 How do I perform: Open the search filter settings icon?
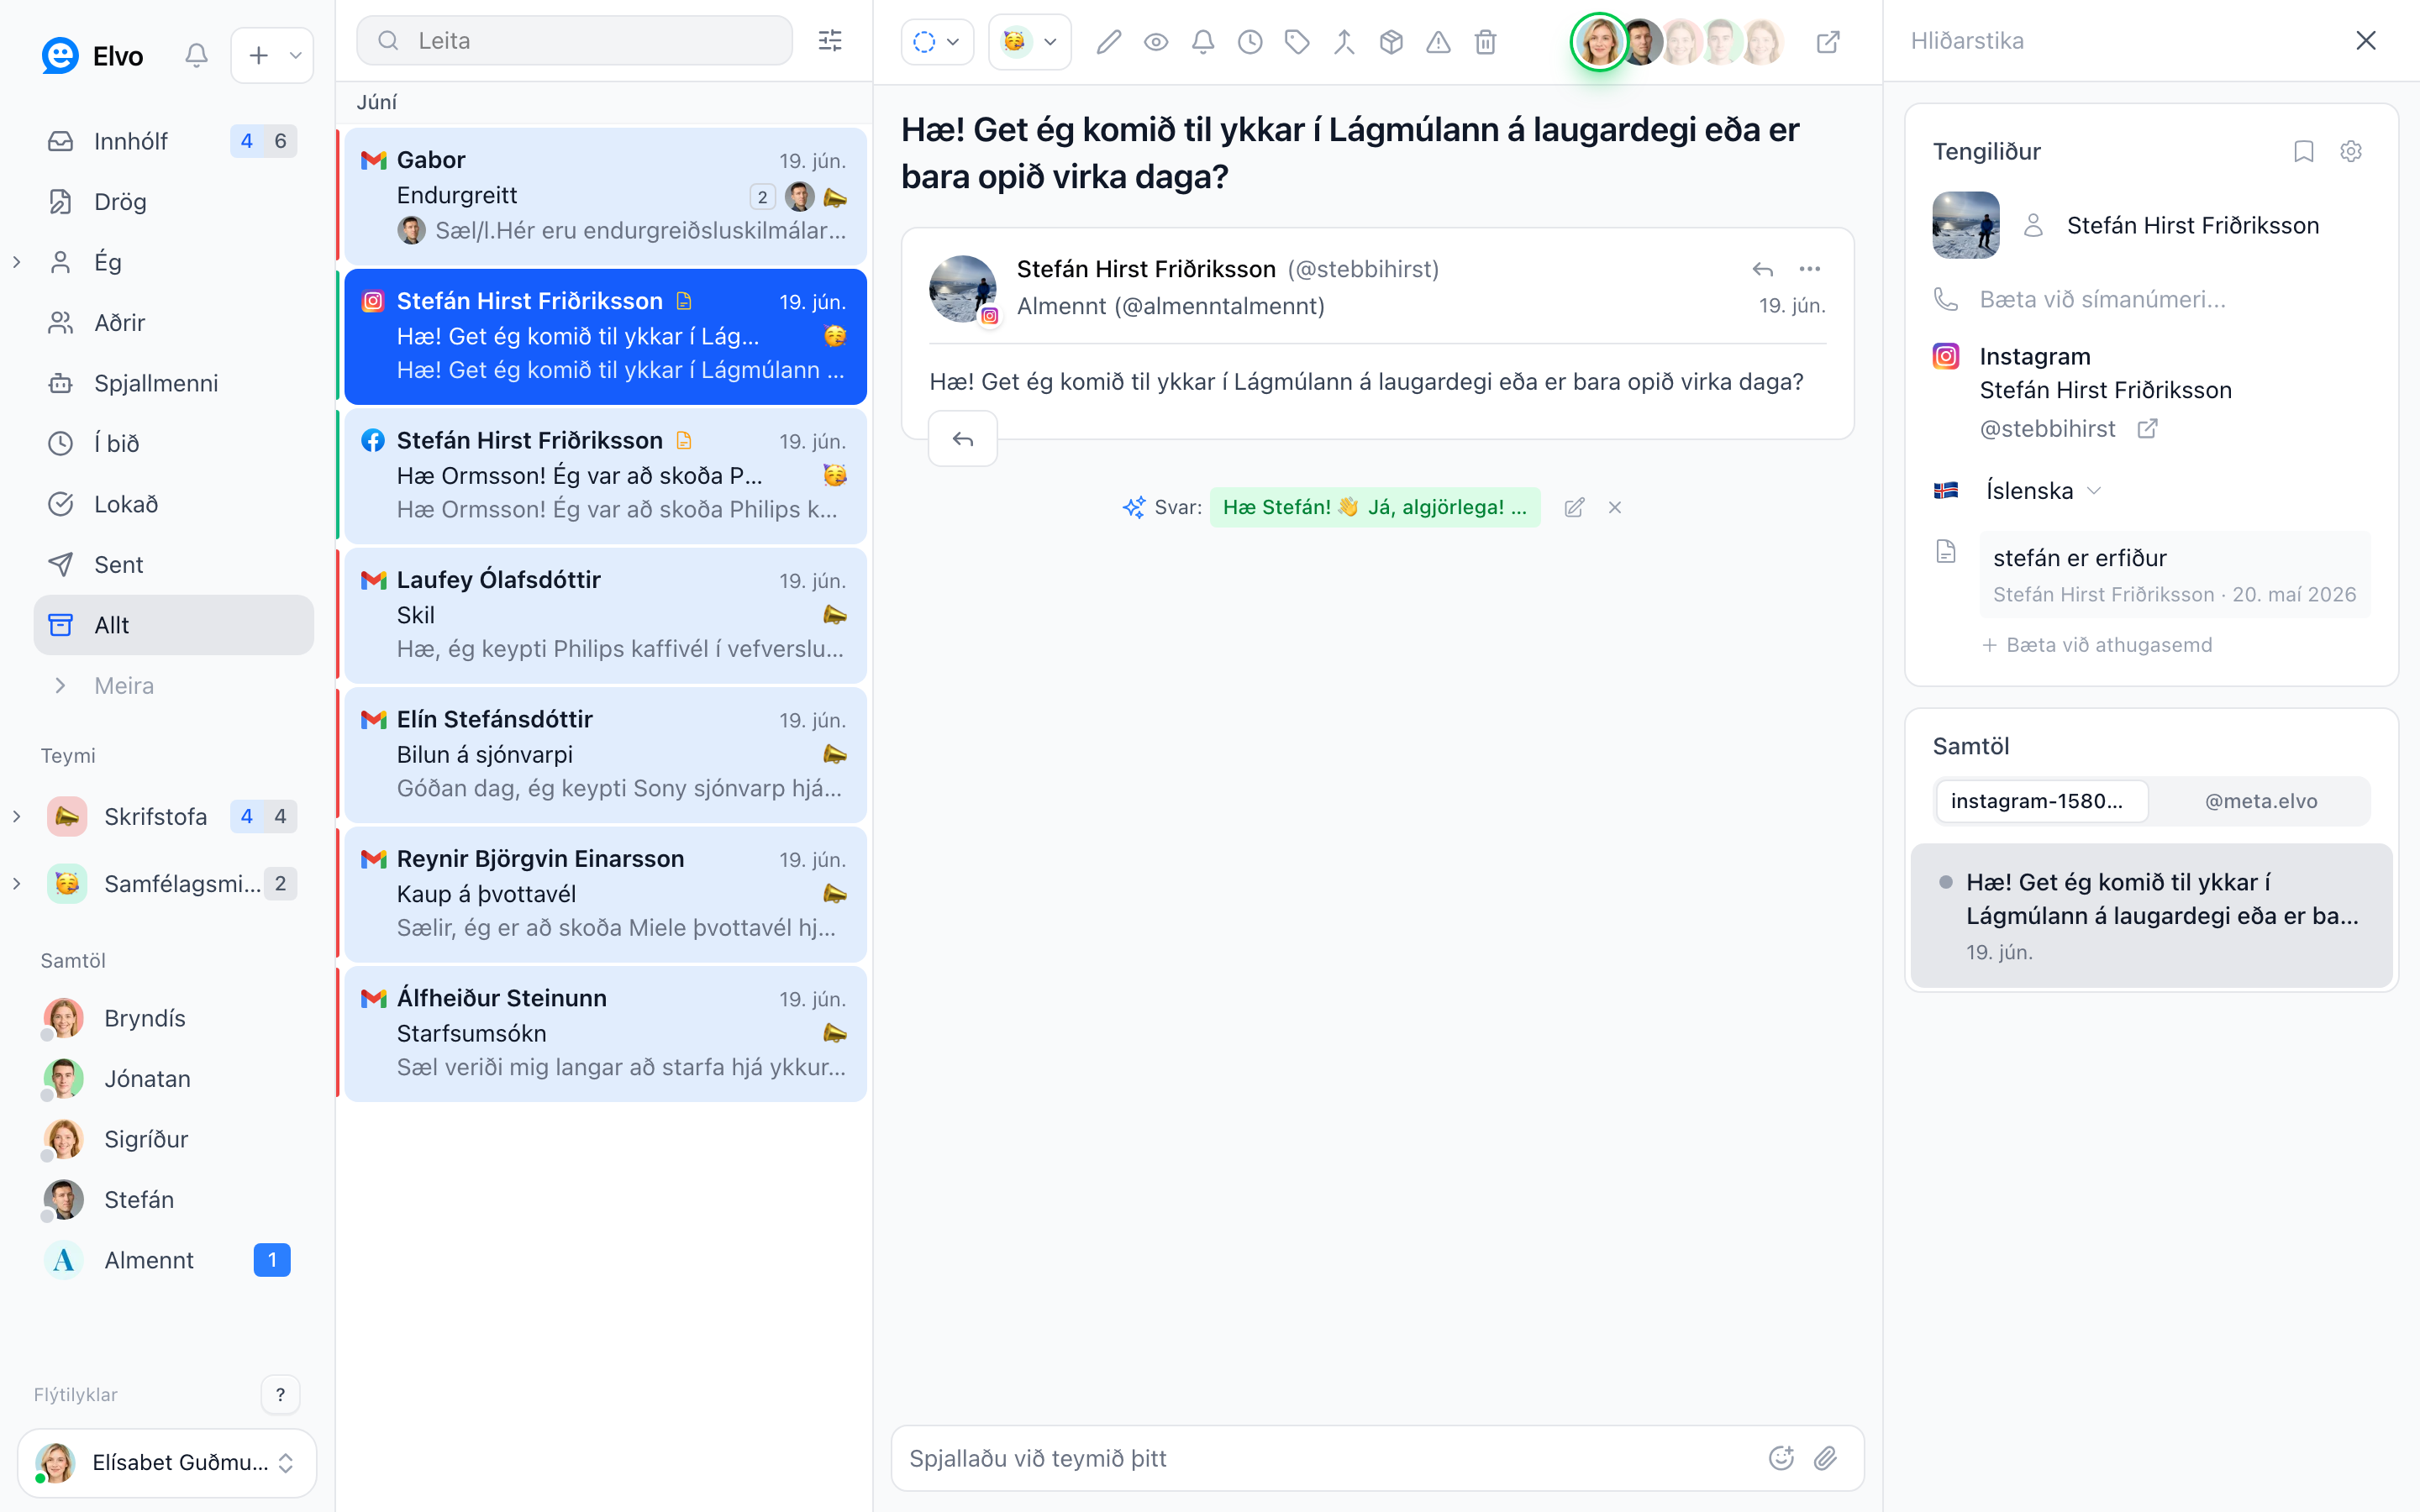[830, 40]
